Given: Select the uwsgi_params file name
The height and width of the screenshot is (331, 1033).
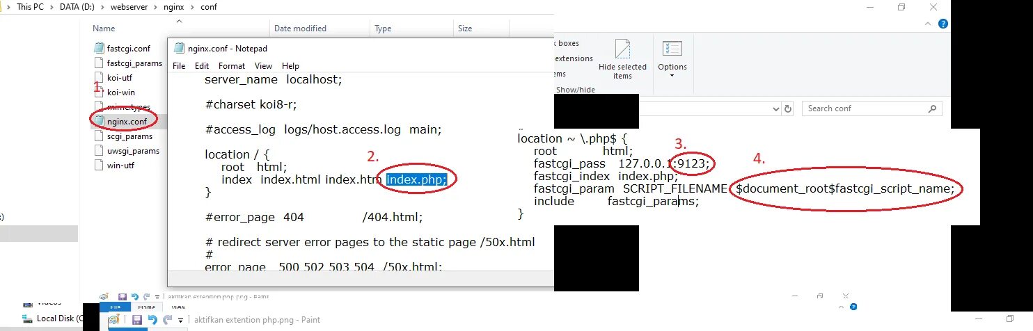Looking at the screenshot, I should [133, 151].
